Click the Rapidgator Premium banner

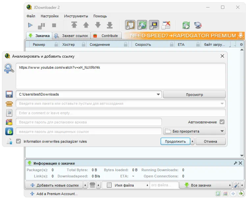click(184, 36)
